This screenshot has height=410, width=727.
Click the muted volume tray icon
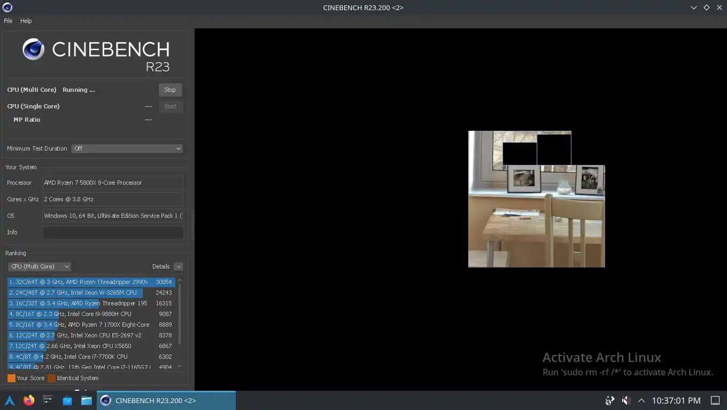[x=626, y=400]
